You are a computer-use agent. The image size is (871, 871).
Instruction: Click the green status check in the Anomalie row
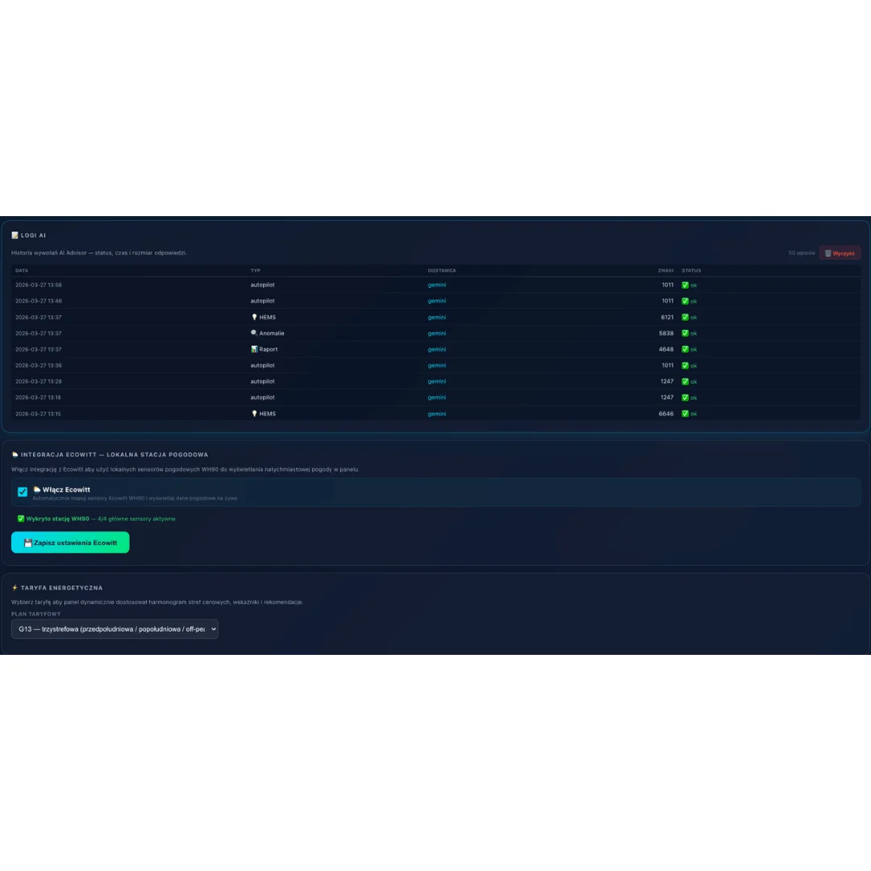click(685, 333)
